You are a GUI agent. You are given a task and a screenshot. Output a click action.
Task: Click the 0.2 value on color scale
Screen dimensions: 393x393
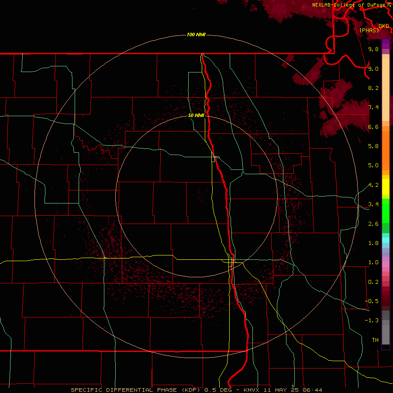pyautogui.click(x=373, y=282)
